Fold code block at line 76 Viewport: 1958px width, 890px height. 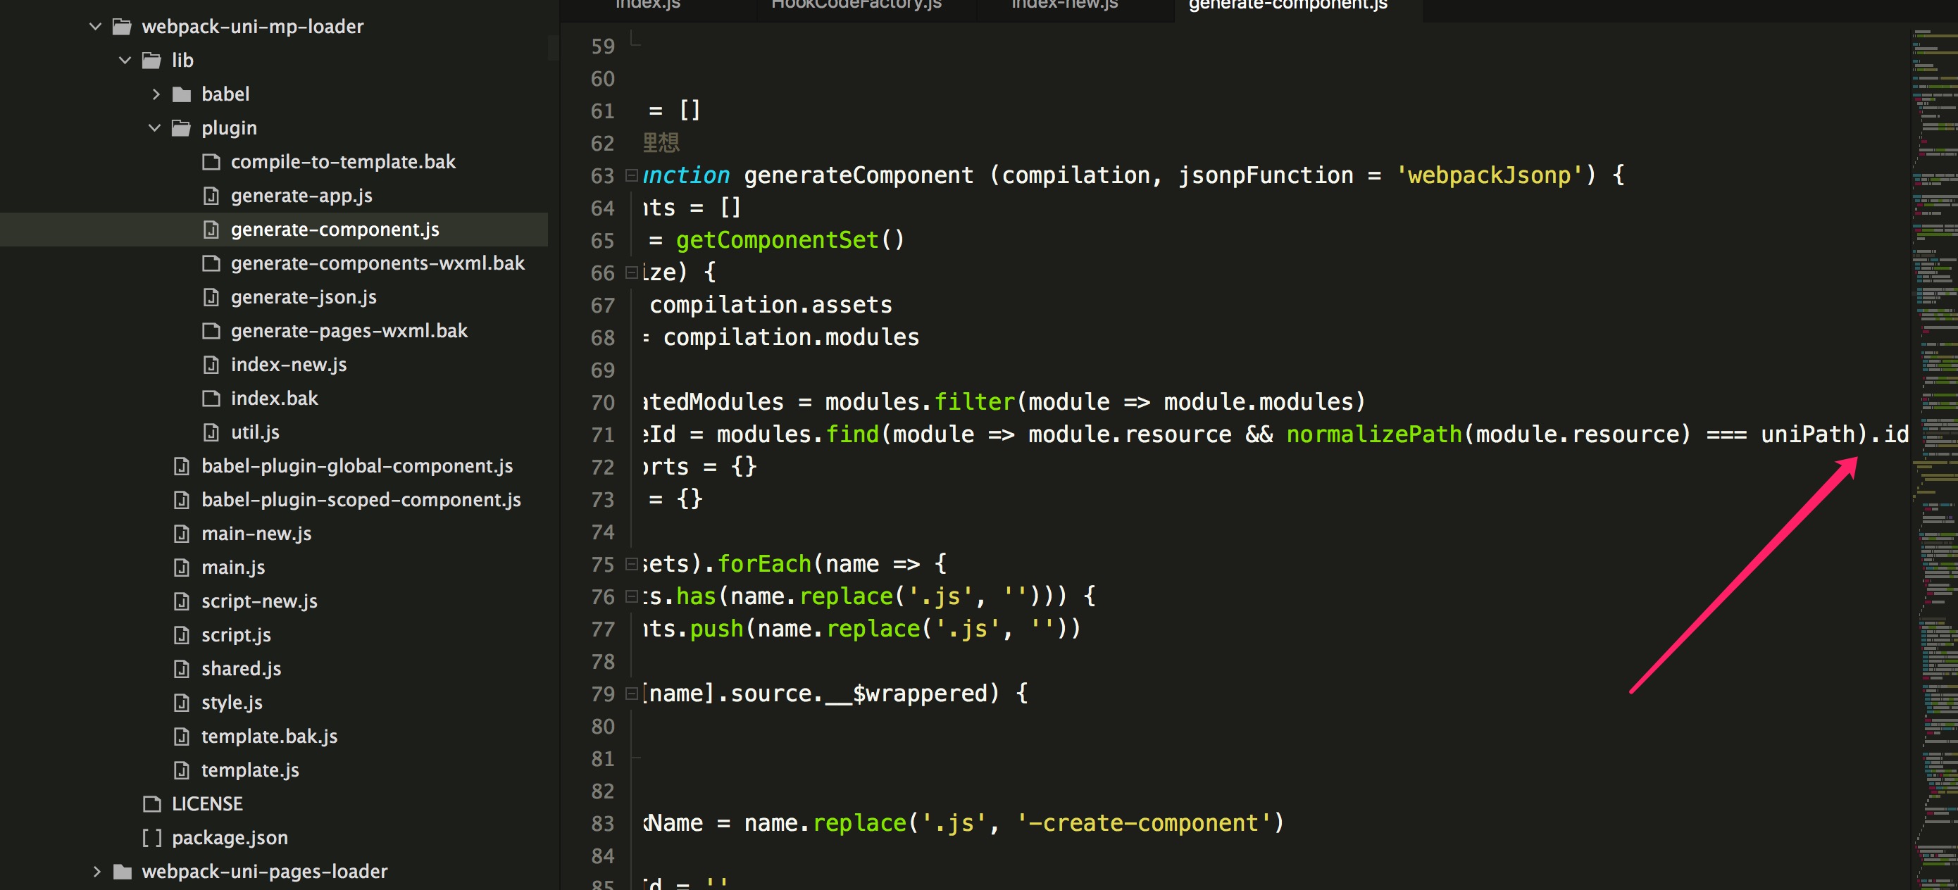[x=631, y=596]
